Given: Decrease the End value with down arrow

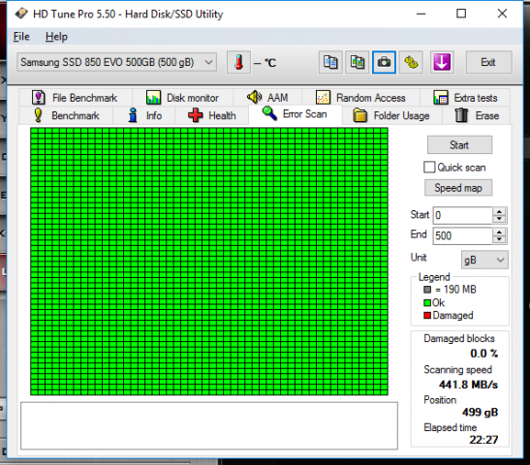Looking at the screenshot, I should pos(499,239).
